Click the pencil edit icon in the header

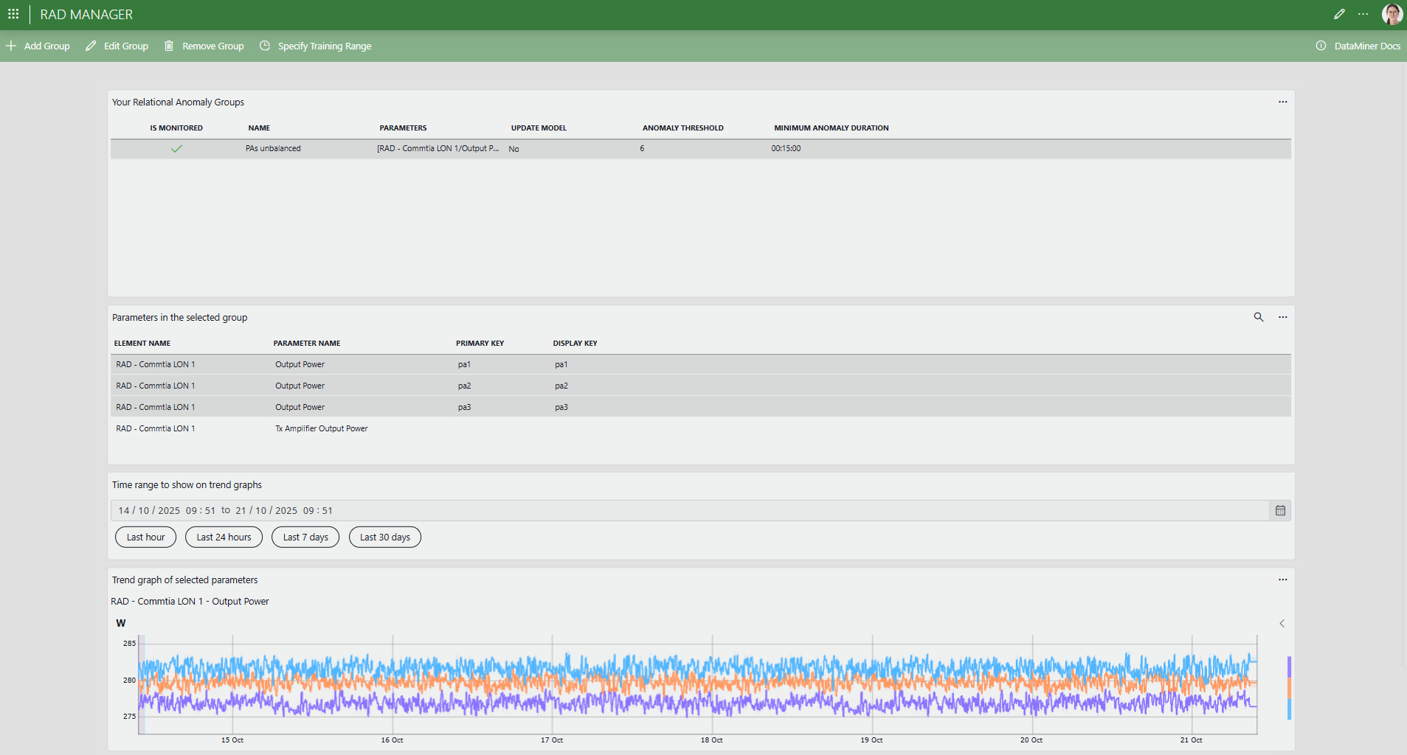tap(1340, 14)
